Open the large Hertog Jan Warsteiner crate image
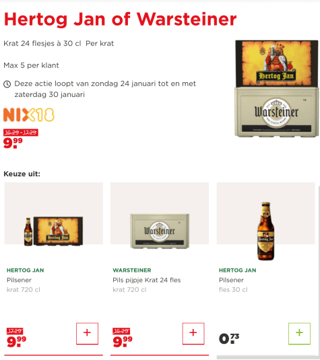Image resolution: width=320 pixels, height=360 pixels. [277, 89]
